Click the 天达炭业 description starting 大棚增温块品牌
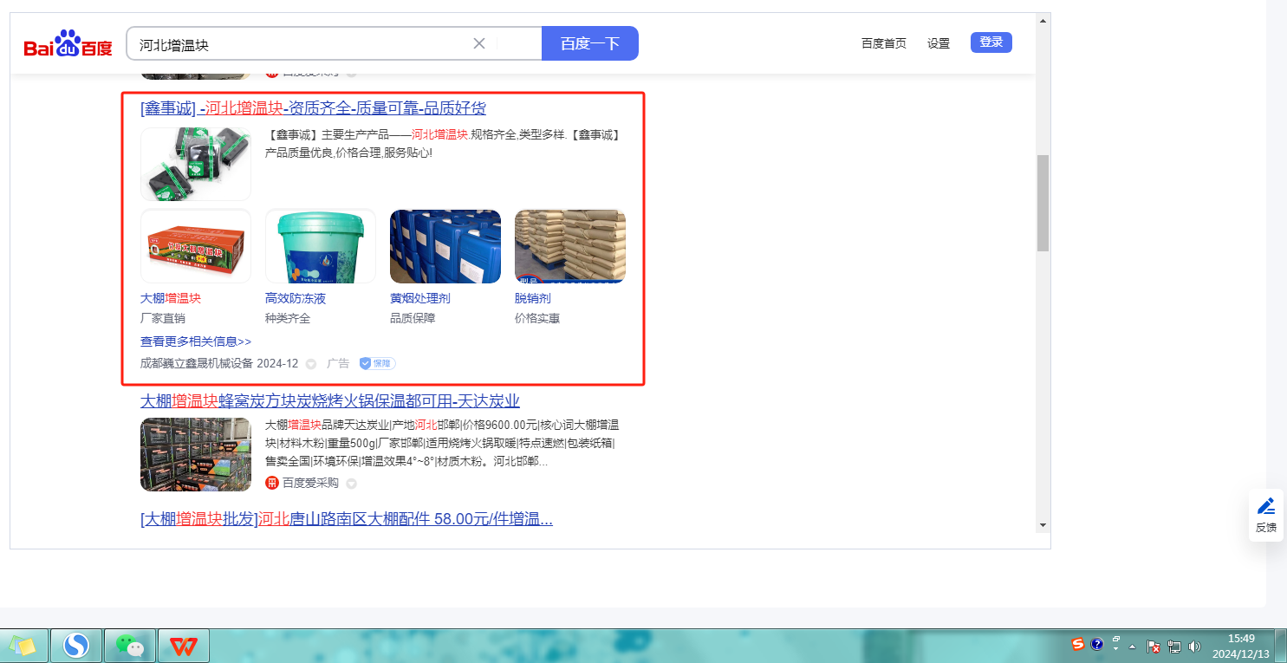Image resolution: width=1287 pixels, height=663 pixels. click(x=442, y=443)
